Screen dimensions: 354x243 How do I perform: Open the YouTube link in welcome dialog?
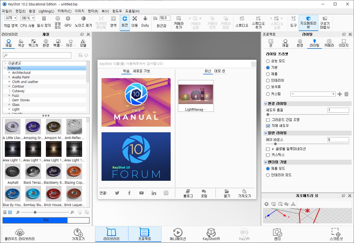click(x=141, y=193)
